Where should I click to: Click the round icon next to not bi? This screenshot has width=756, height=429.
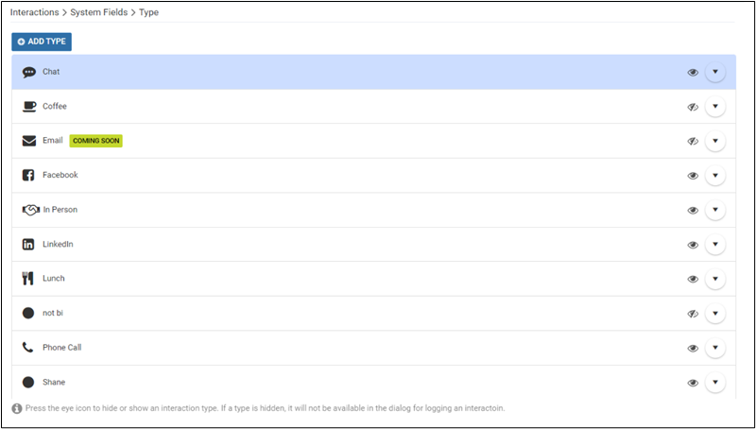click(x=28, y=314)
